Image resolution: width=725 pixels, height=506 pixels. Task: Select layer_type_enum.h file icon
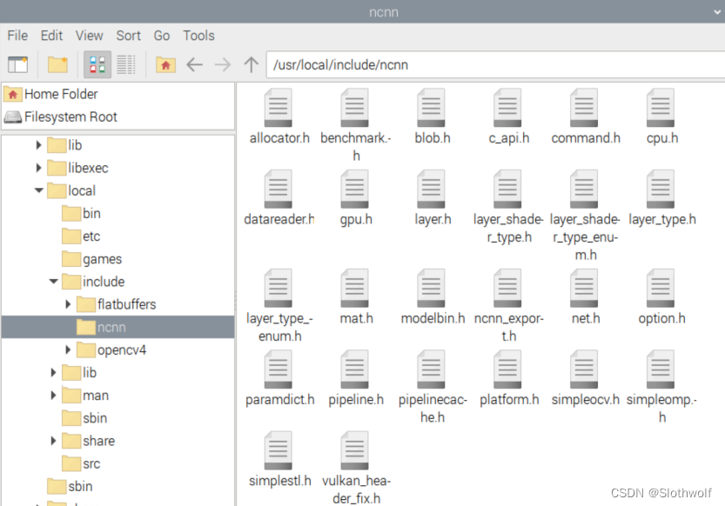[279, 288]
